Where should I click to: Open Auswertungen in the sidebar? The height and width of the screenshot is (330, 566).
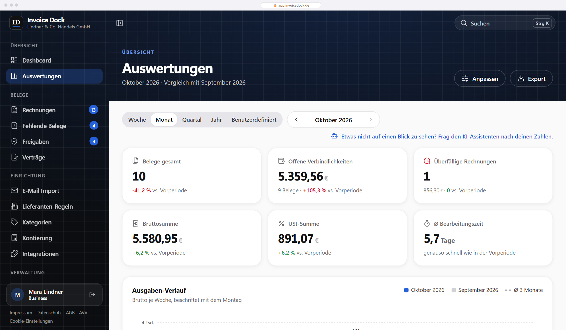[54, 76]
